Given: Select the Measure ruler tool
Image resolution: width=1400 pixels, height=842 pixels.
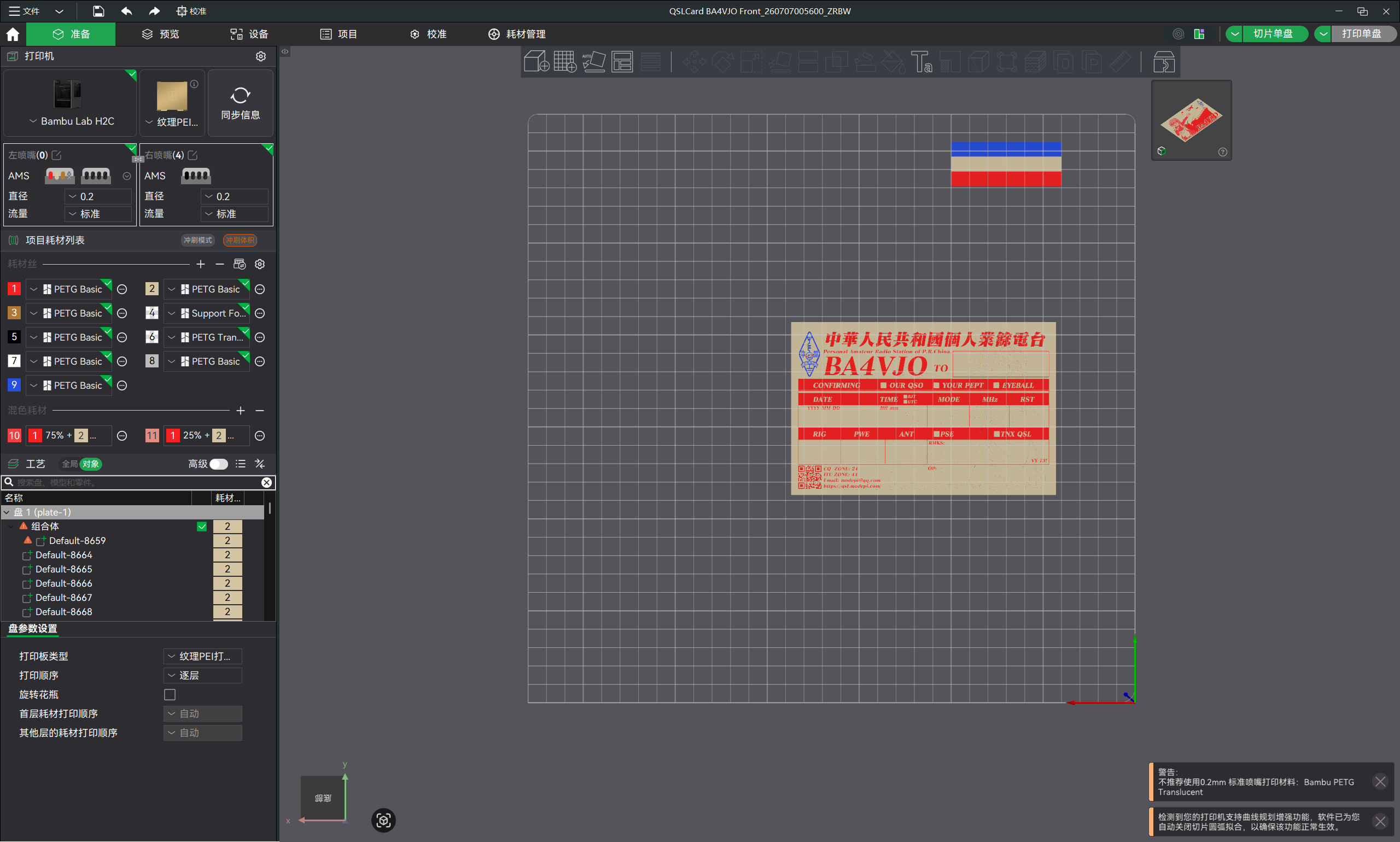Looking at the screenshot, I should [x=1120, y=61].
